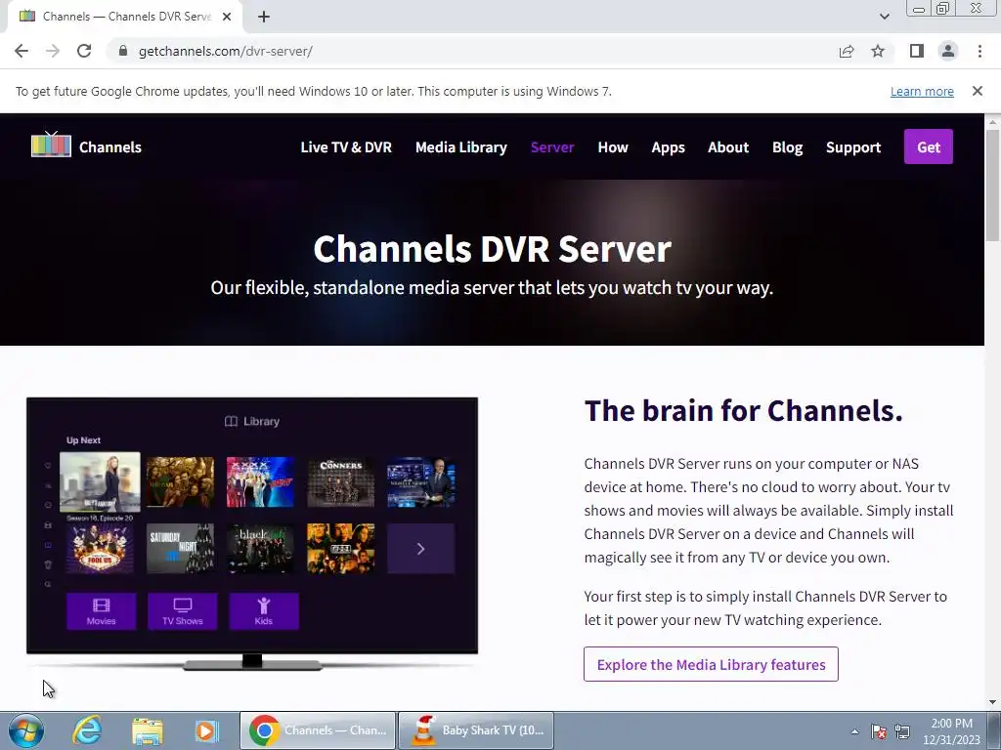The image size is (1001, 750).
Task: Open the Chrome three-dot menu
Action: pos(979,51)
